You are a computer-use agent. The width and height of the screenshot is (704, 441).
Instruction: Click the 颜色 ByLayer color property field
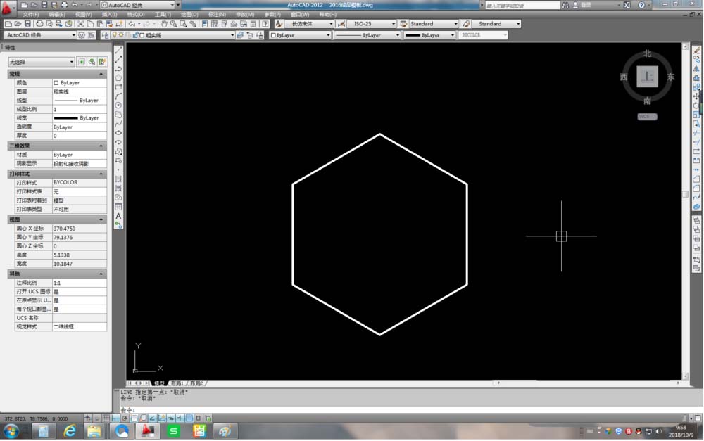tap(79, 82)
